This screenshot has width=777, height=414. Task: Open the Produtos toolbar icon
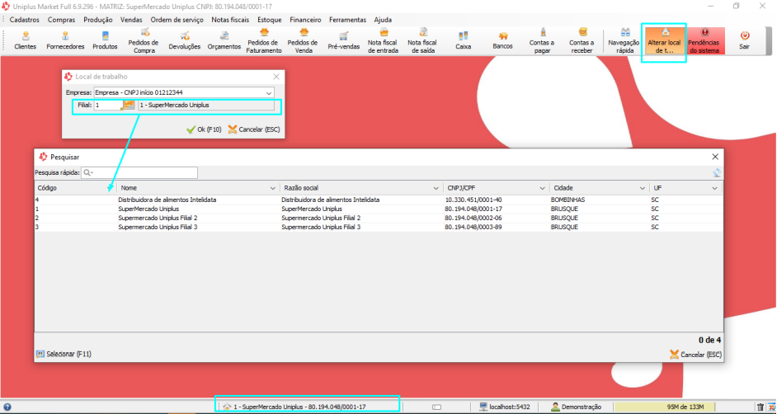coord(105,40)
